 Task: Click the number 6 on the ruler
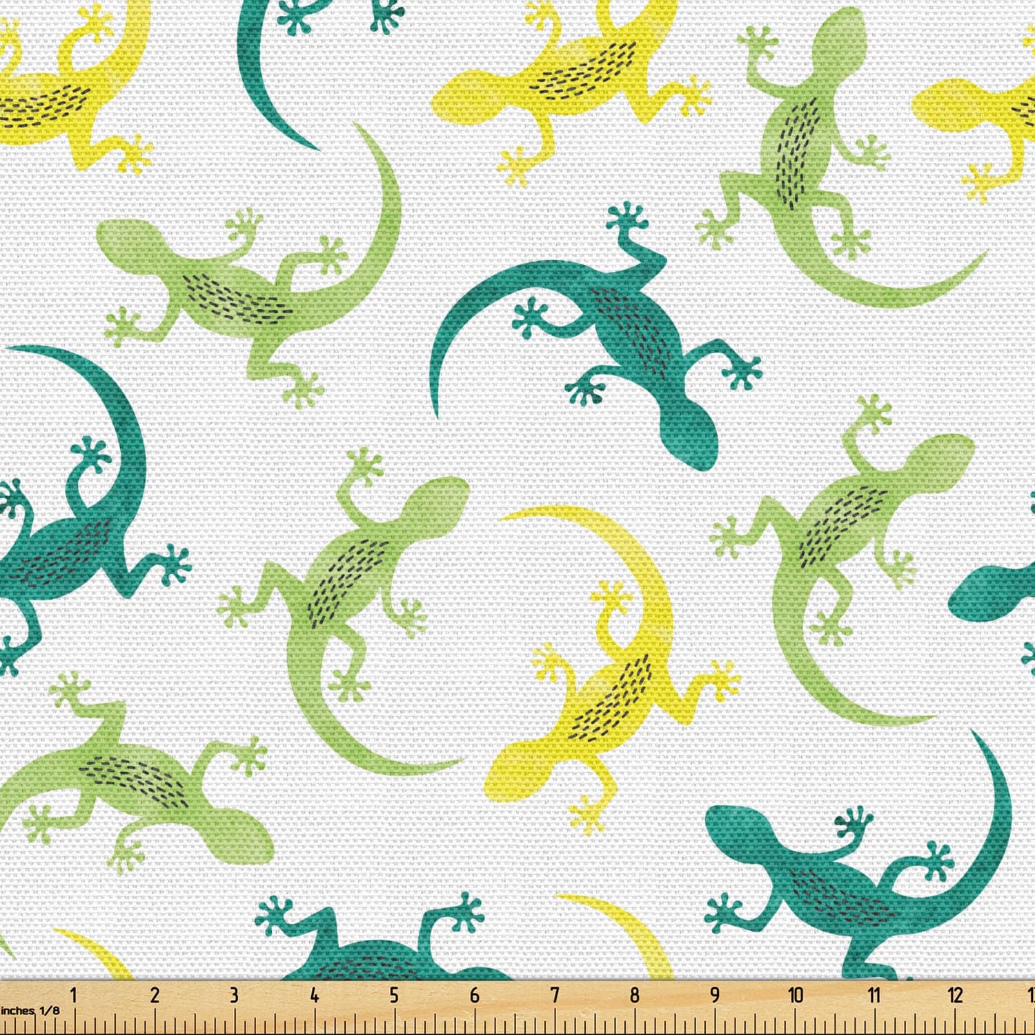click(475, 995)
